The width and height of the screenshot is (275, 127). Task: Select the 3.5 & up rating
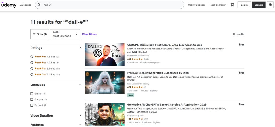click(32, 68)
